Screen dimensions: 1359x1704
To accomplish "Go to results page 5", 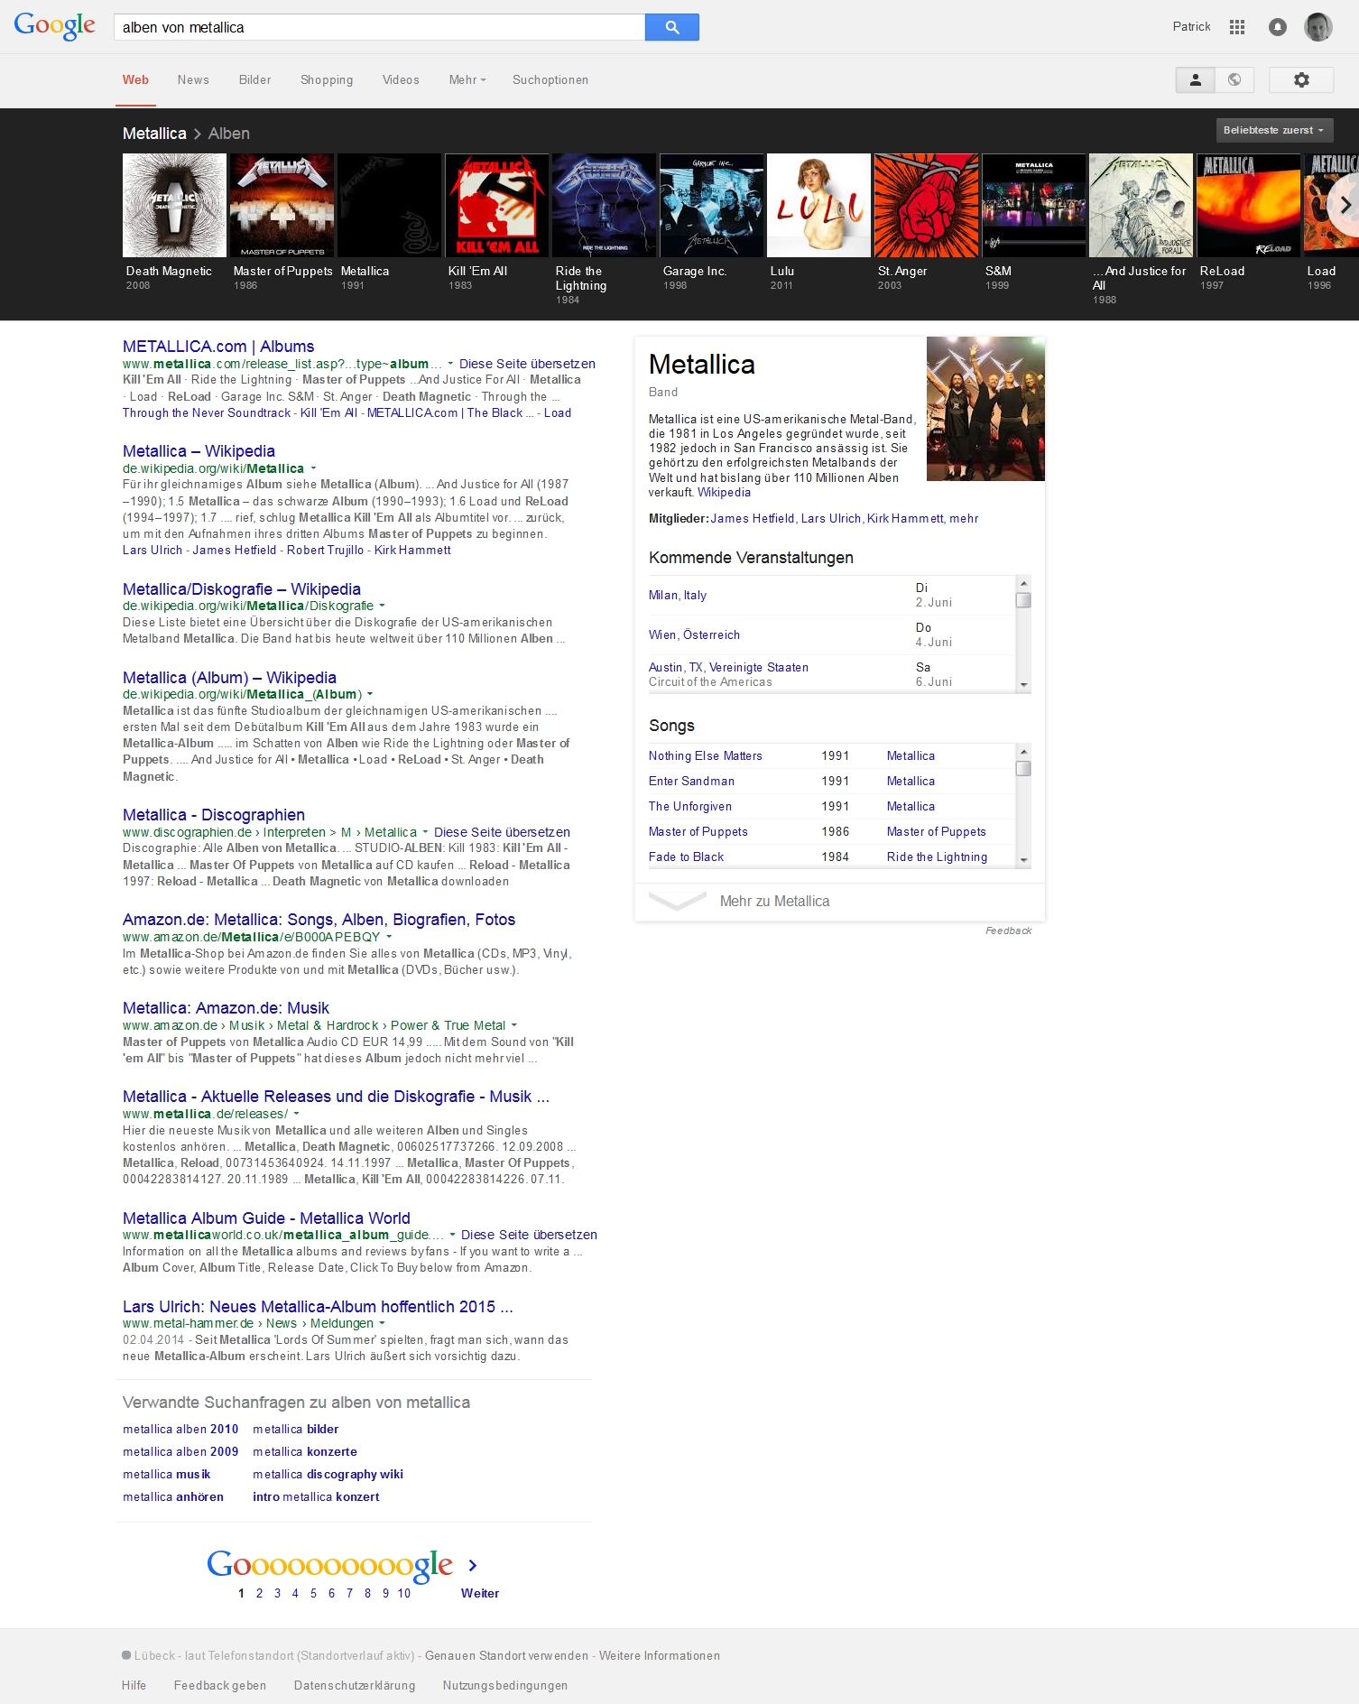I will point(313,1593).
